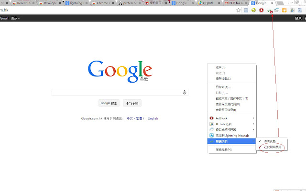The width and height of the screenshot is (306, 191).
Task: Click the Google logo image
Action: coord(120,71)
